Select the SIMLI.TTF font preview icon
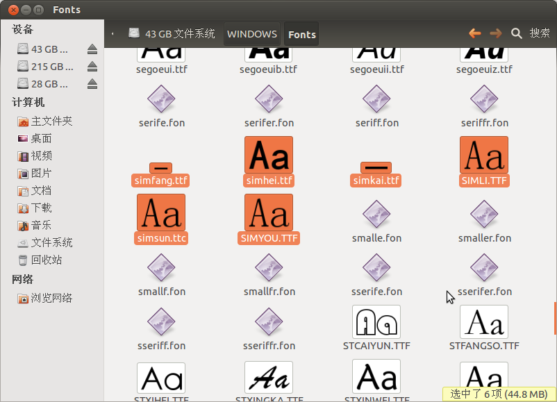 pyautogui.click(x=484, y=155)
